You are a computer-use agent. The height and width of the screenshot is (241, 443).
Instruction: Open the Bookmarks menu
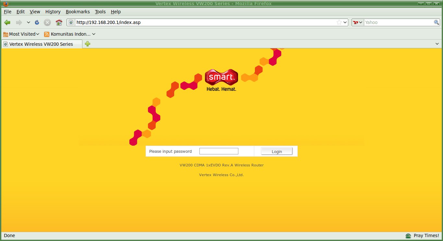pyautogui.click(x=78, y=12)
